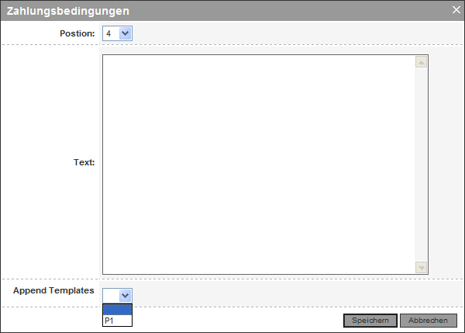Image resolution: width=465 pixels, height=333 pixels.
Task: Select the blank template option
Action: click(118, 310)
